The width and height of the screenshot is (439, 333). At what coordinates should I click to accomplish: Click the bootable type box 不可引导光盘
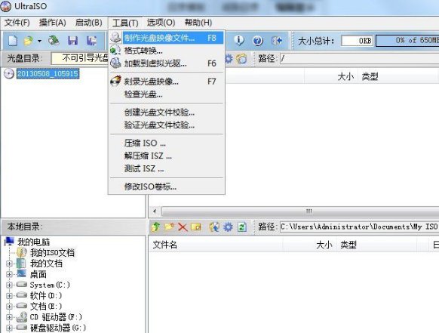click(x=80, y=58)
